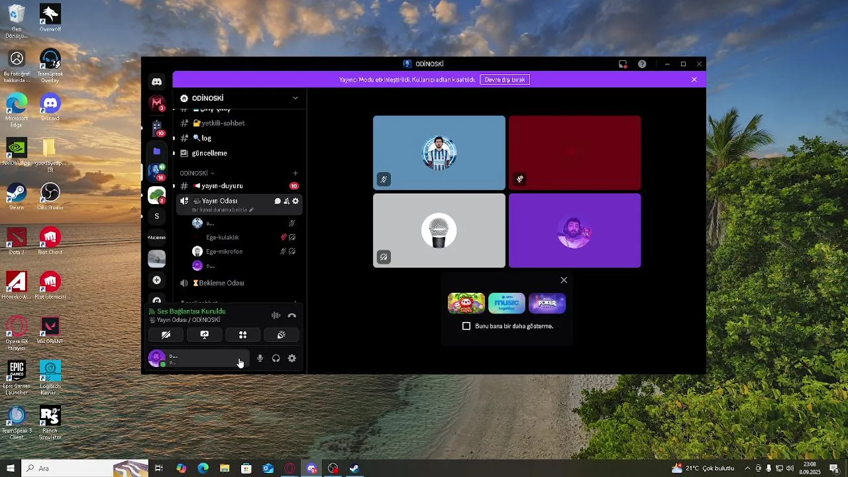Open Discord direct messages home icon

(156, 81)
